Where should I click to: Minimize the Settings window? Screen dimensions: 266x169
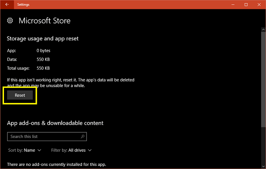(233, 4)
